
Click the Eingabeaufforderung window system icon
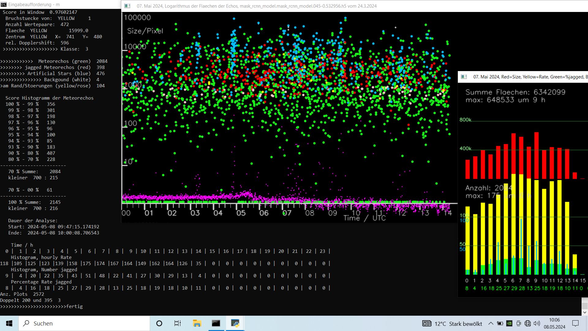click(4, 4)
